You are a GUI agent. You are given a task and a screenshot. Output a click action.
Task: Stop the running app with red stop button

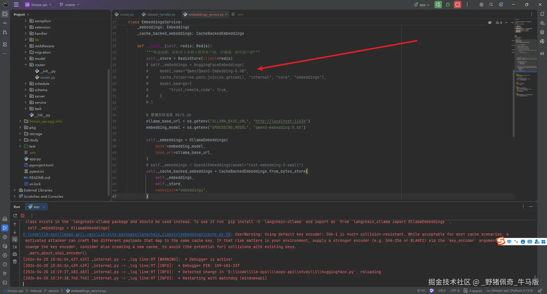[458, 5]
